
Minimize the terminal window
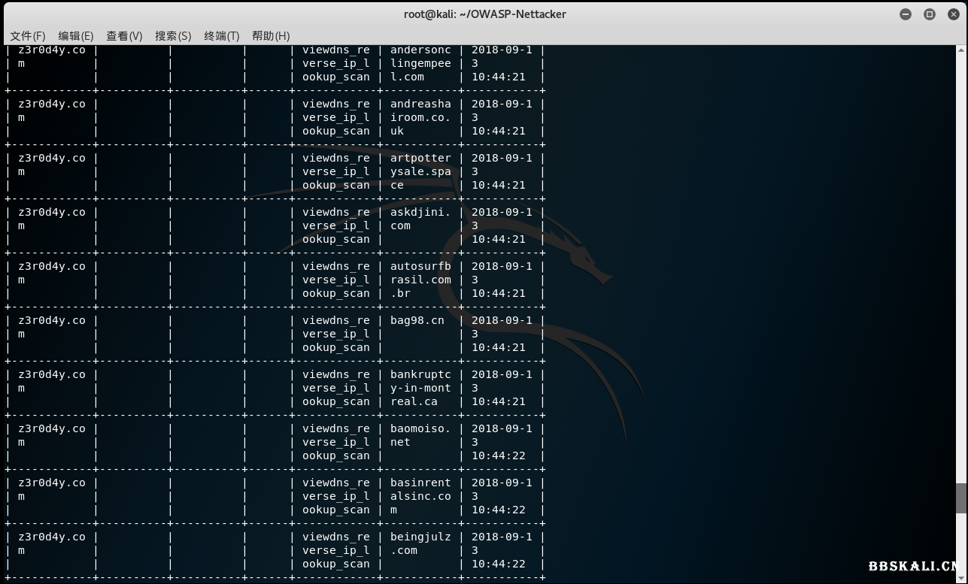click(x=905, y=14)
